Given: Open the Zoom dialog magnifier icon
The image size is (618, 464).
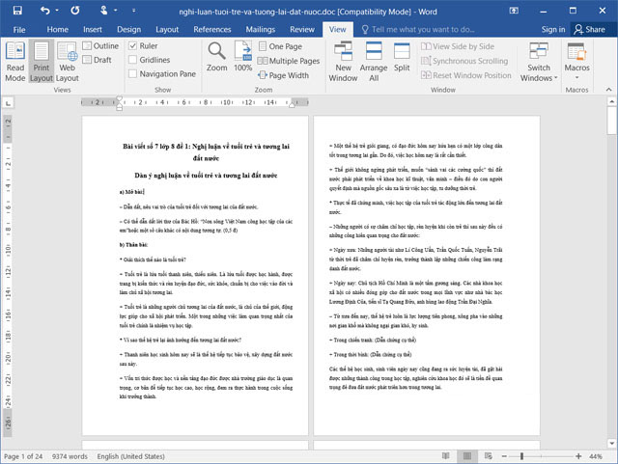Looking at the screenshot, I should pyautogui.click(x=216, y=51).
